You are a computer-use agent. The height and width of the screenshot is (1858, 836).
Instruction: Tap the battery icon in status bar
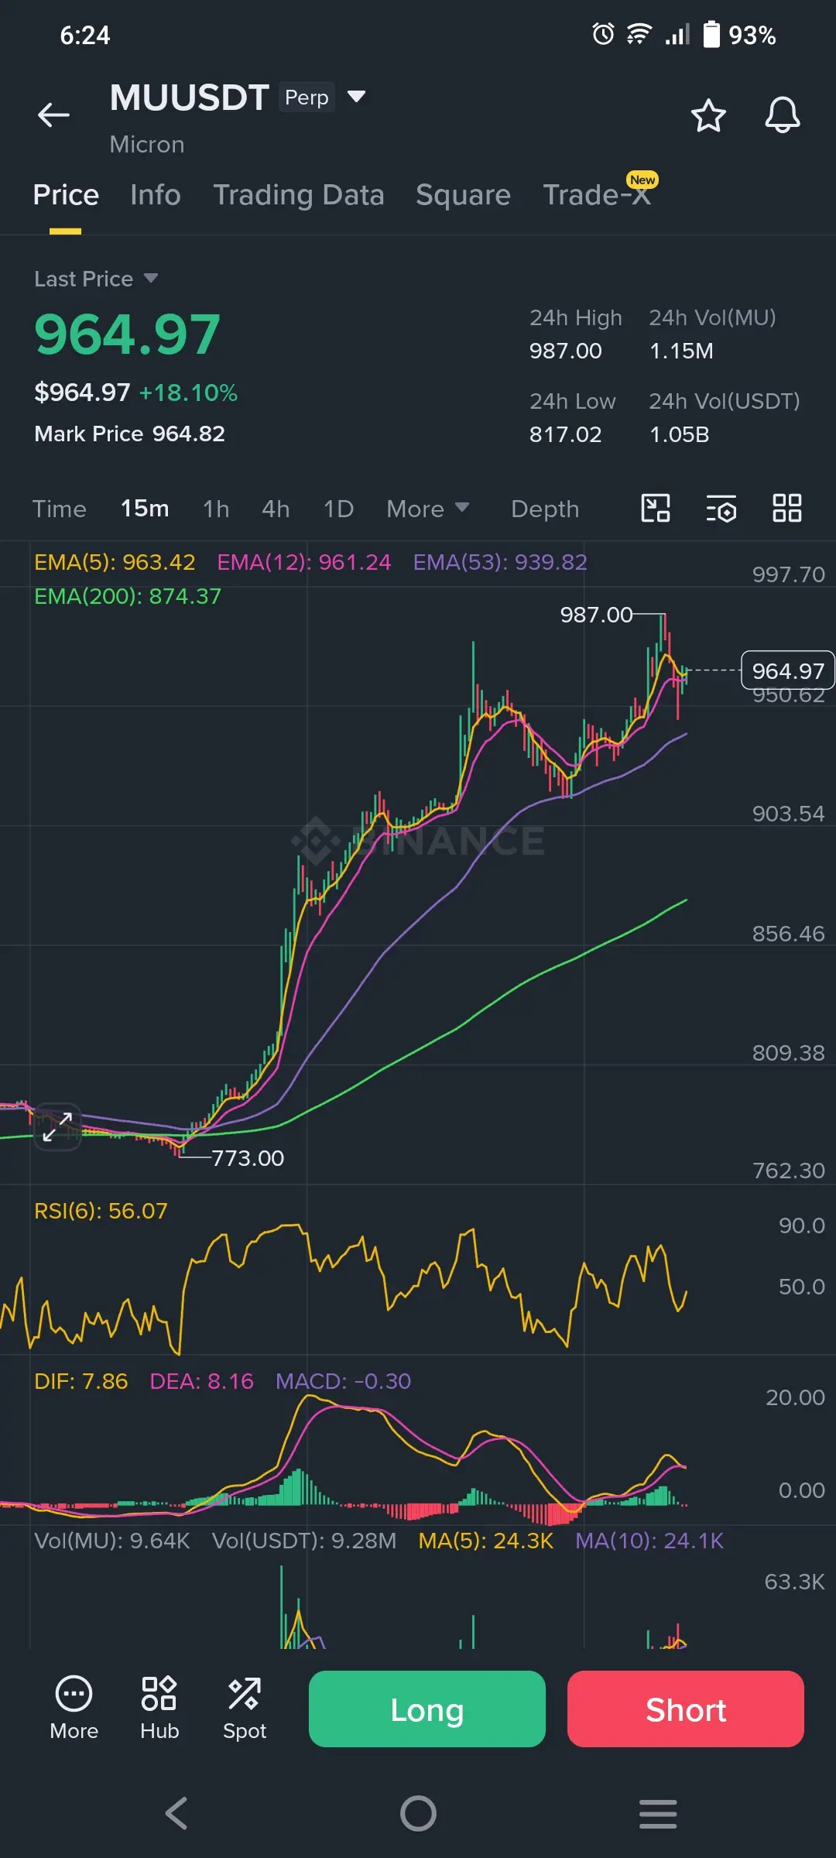click(711, 34)
